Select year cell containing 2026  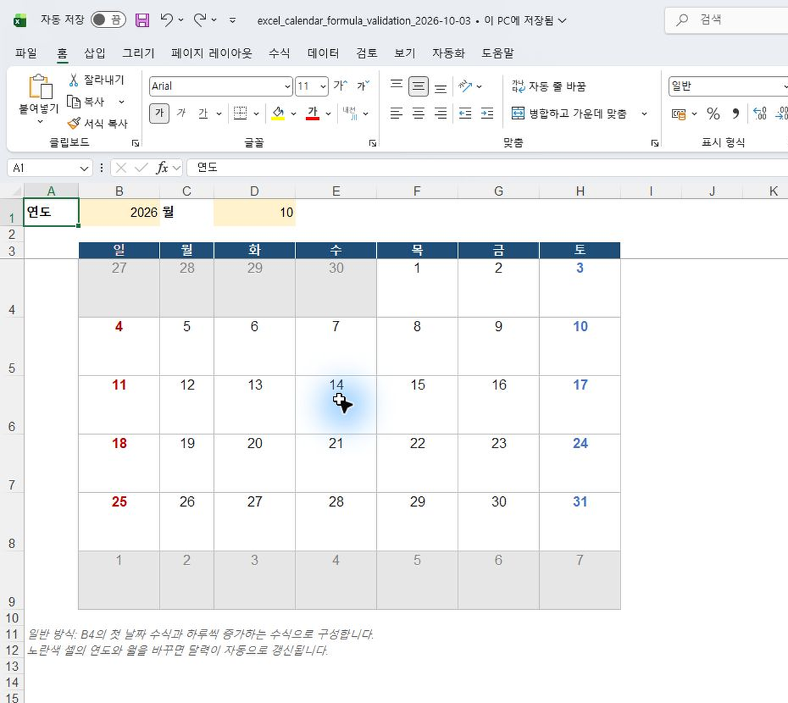click(x=120, y=213)
